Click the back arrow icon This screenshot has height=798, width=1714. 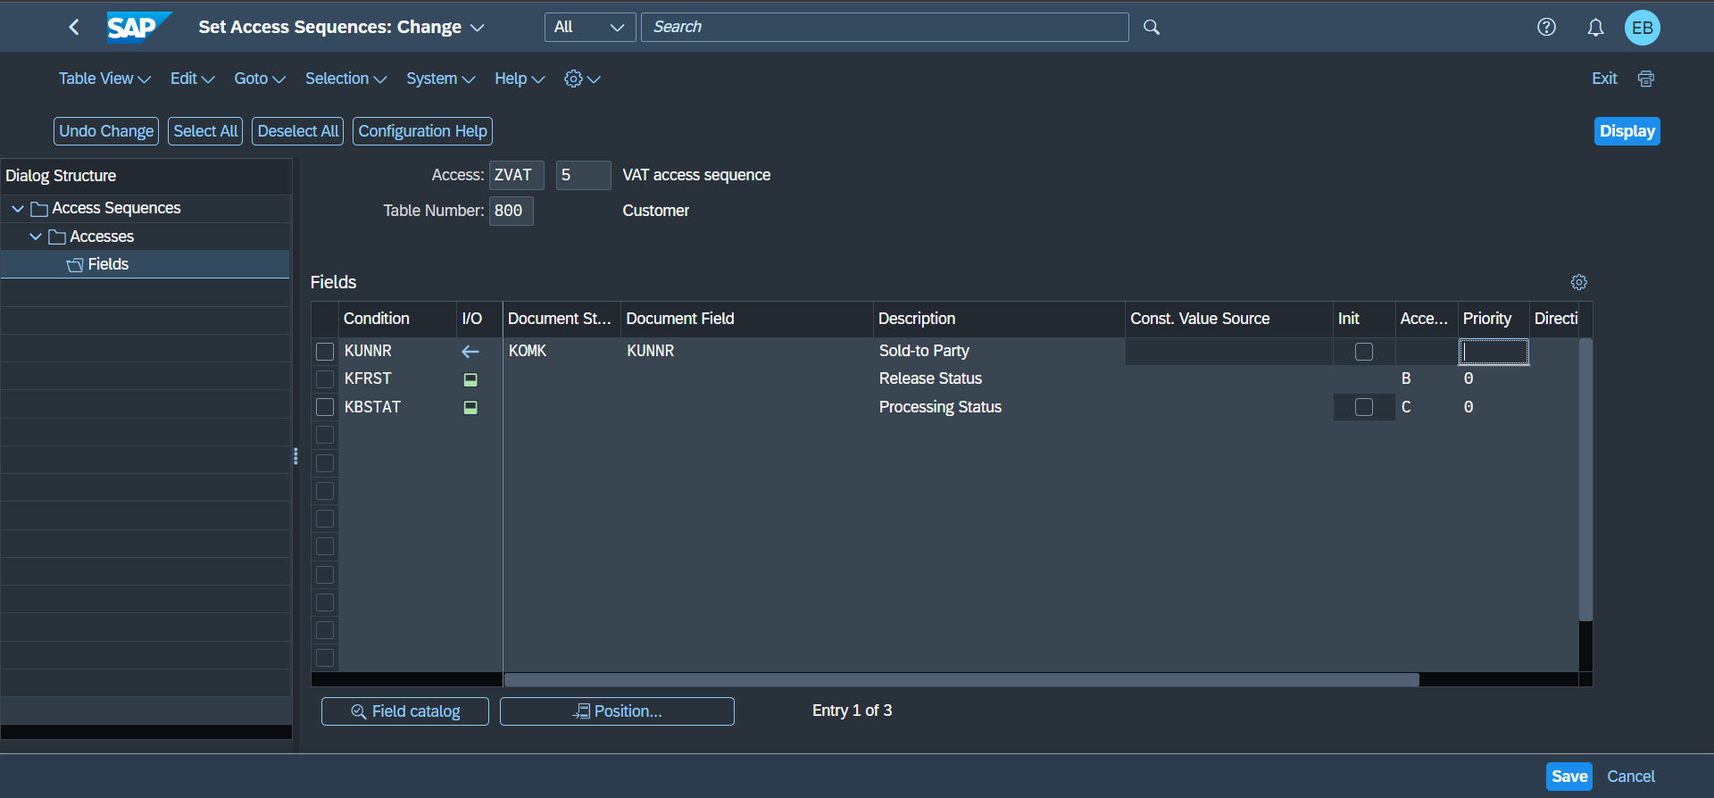[74, 27]
